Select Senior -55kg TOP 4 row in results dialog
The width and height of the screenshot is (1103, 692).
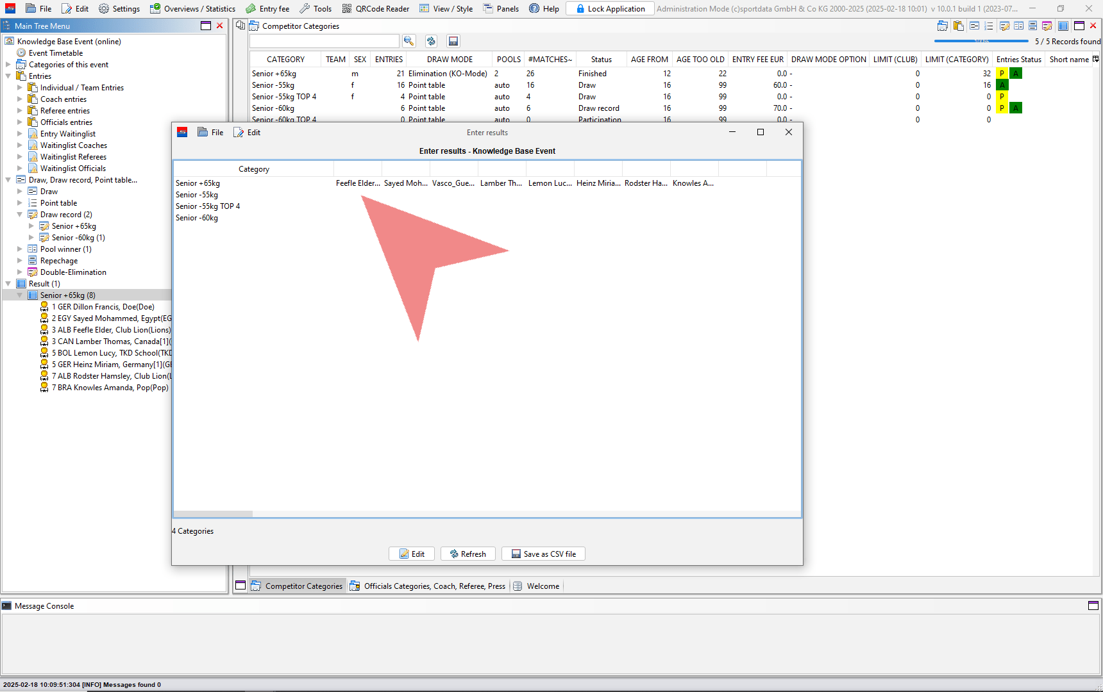208,206
